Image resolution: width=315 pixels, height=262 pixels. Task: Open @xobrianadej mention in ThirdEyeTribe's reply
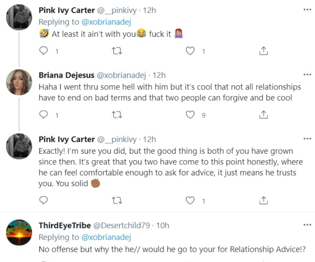coord(106,237)
